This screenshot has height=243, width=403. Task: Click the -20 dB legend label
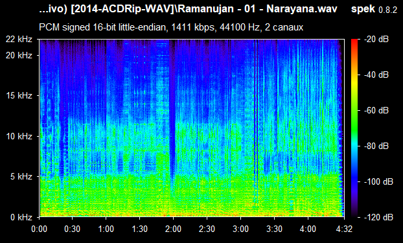376,40
